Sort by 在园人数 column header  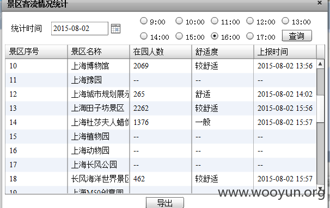(161, 52)
